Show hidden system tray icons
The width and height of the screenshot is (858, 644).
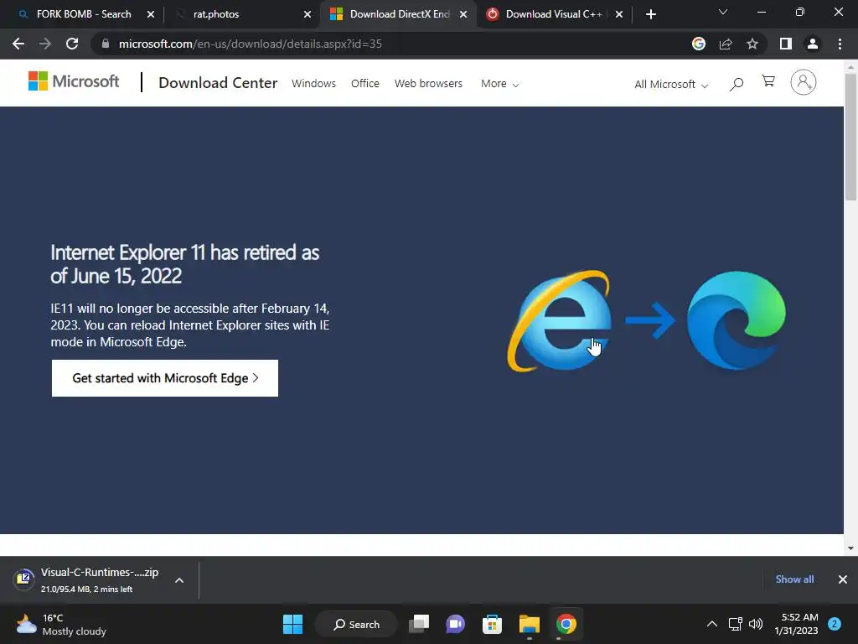[x=712, y=624]
